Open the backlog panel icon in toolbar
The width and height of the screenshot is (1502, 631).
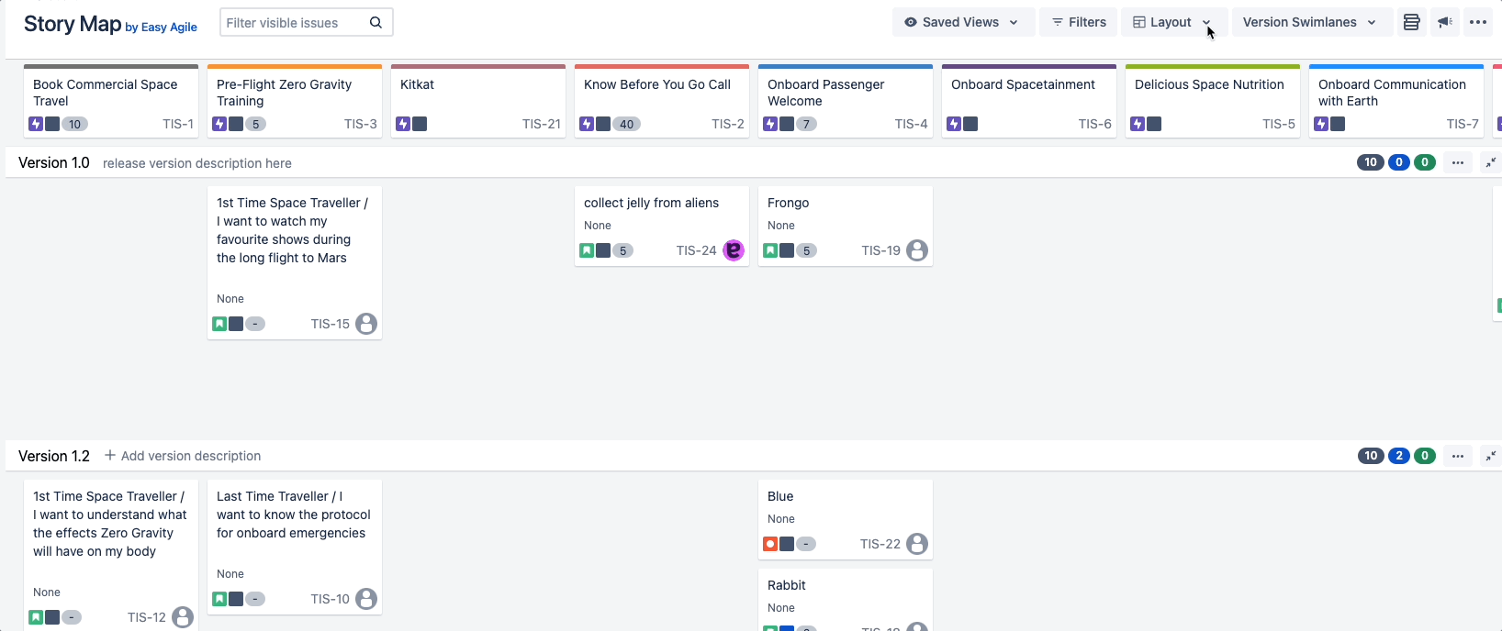pyautogui.click(x=1411, y=22)
